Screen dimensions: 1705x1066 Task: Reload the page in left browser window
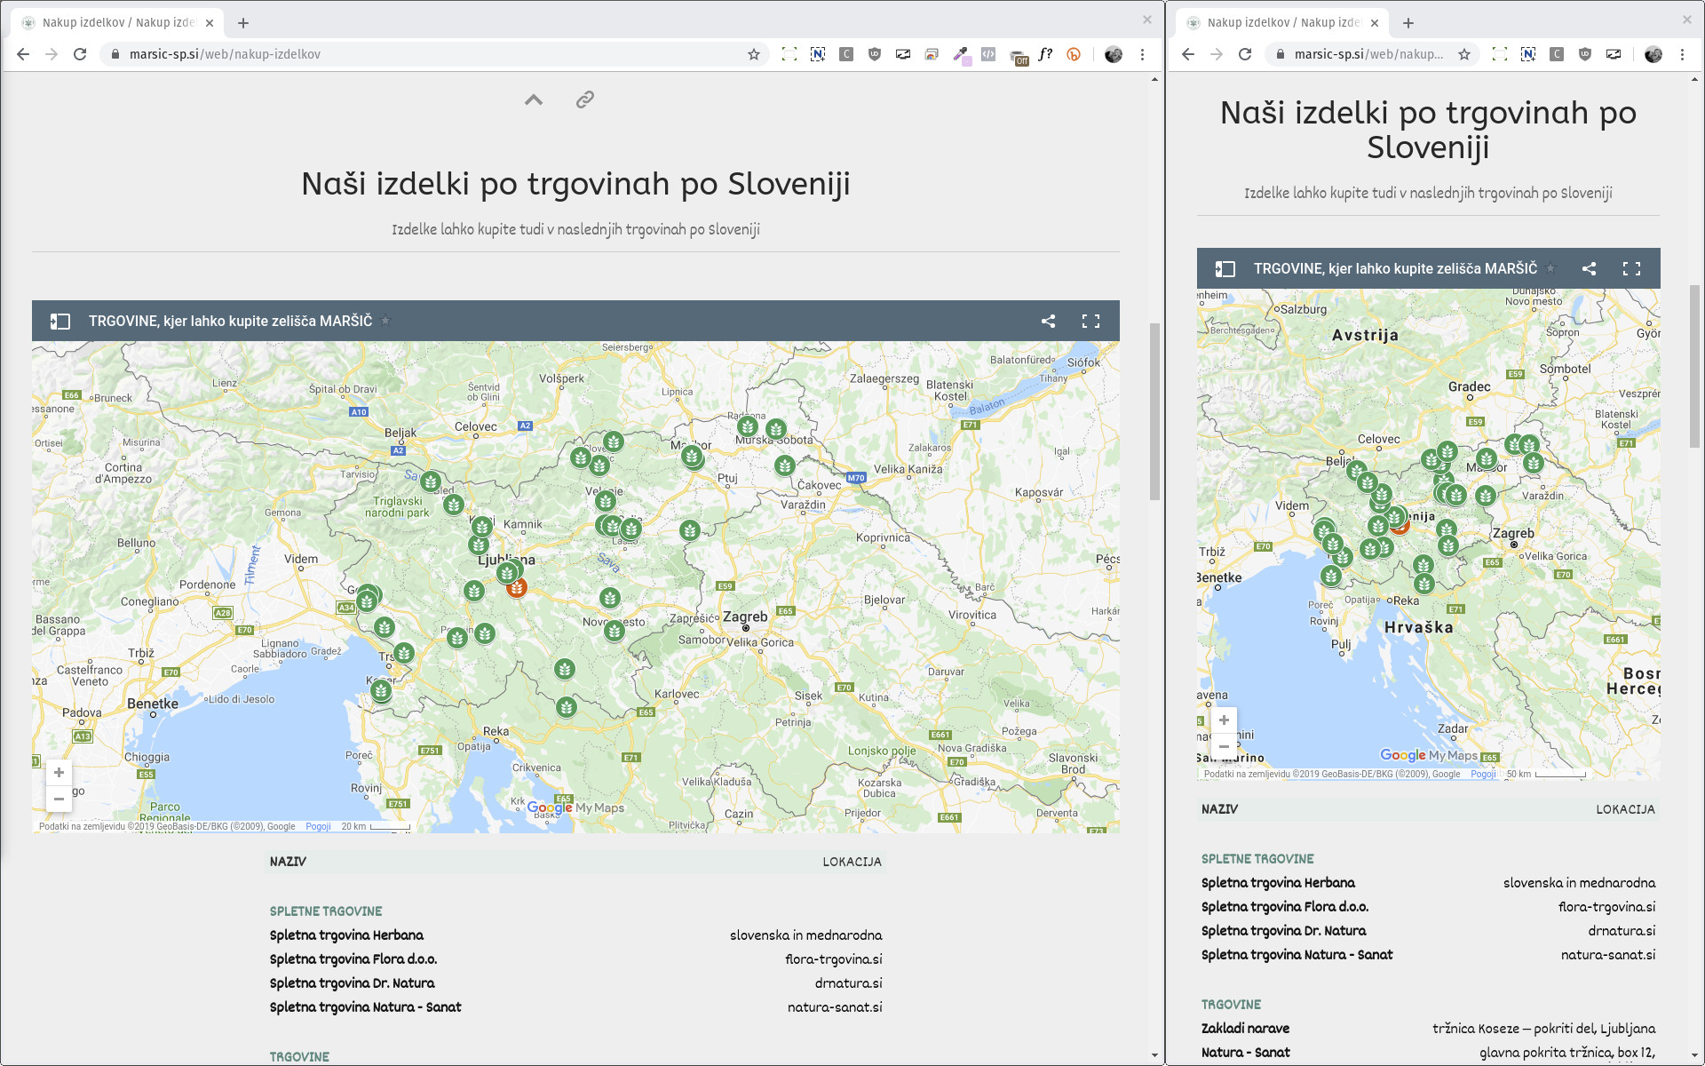coord(80,54)
